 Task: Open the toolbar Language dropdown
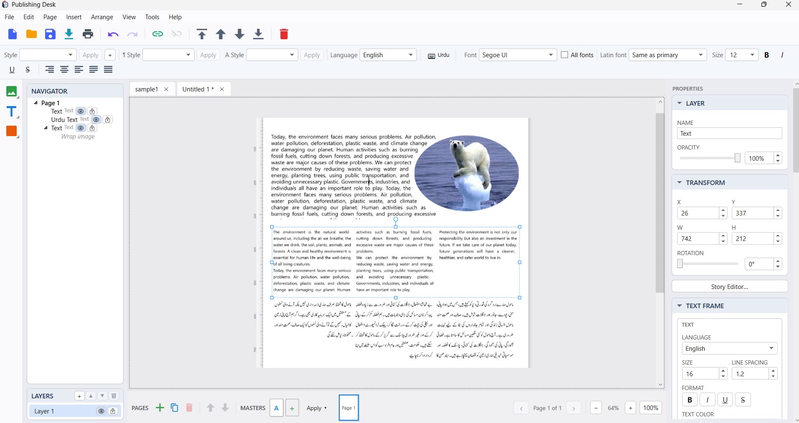[388, 55]
